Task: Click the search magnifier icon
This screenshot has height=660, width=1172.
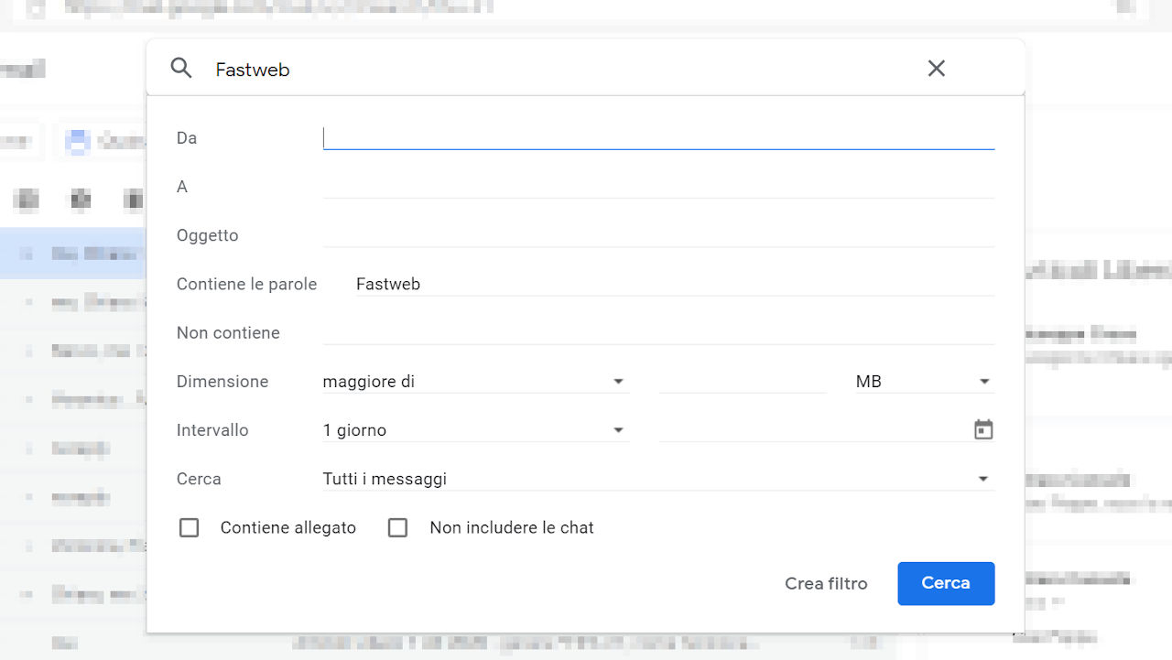Action: (x=181, y=68)
